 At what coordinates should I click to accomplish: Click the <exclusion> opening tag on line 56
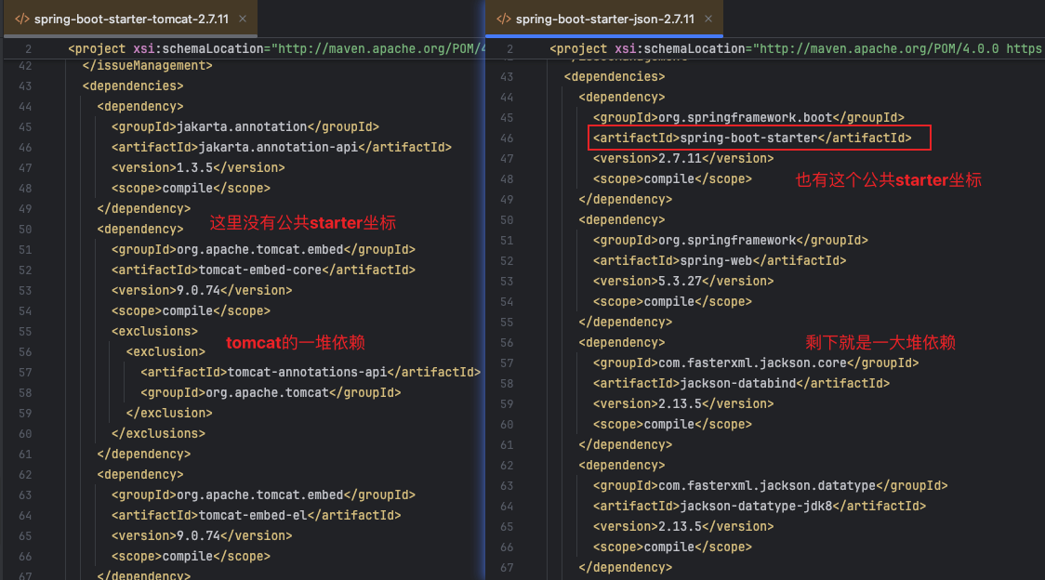tap(165, 352)
